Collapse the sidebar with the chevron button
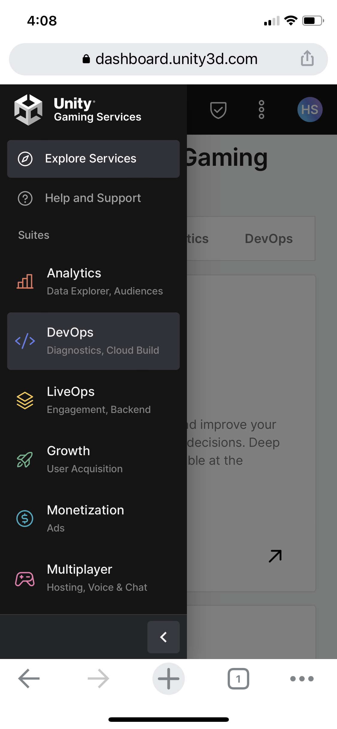The width and height of the screenshot is (337, 729). tap(163, 637)
